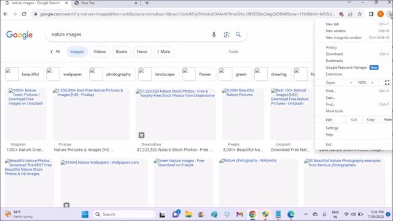This screenshot has width=393, height=221.
Task: Choose Exit from Chrome menu
Action: click(354, 145)
